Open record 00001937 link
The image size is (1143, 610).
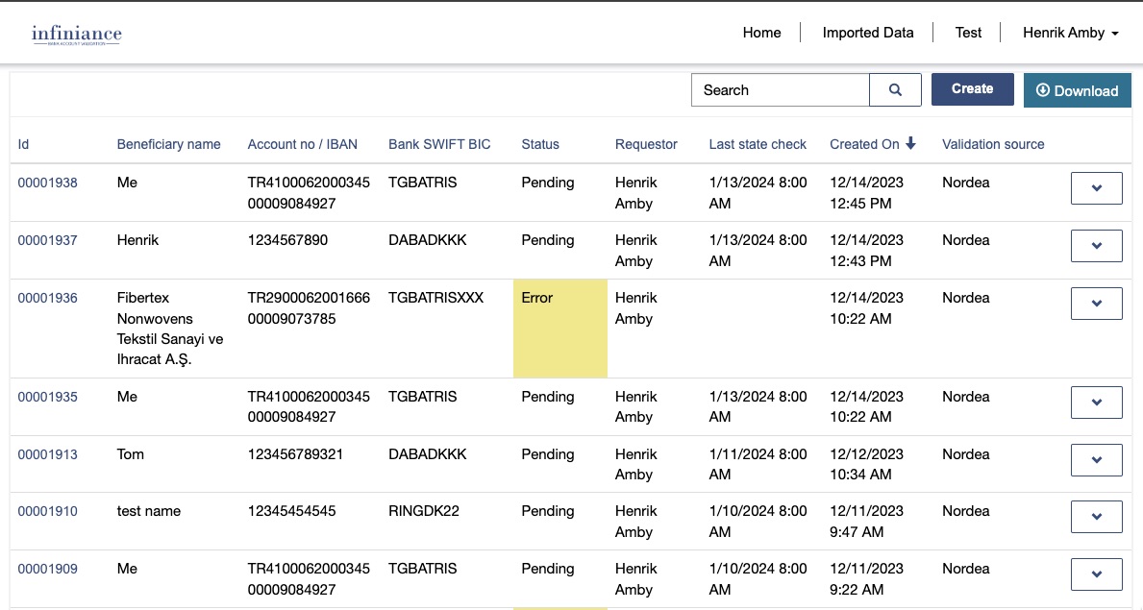(47, 240)
